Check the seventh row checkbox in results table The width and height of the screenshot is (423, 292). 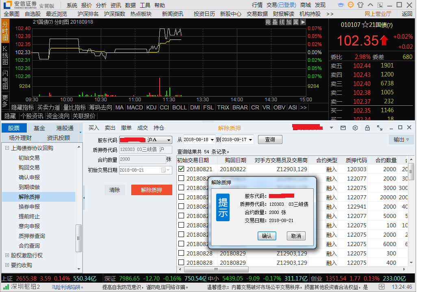181,225
